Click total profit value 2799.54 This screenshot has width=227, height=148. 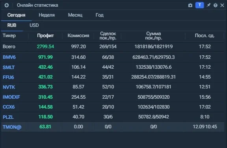tap(45, 47)
